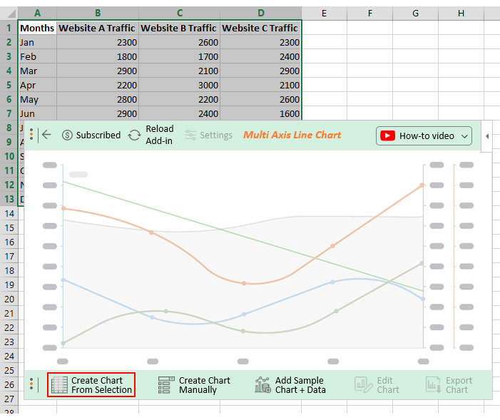Image resolution: width=500 pixels, height=420 pixels.
Task: Click Create Chart Manually
Action: 194,385
